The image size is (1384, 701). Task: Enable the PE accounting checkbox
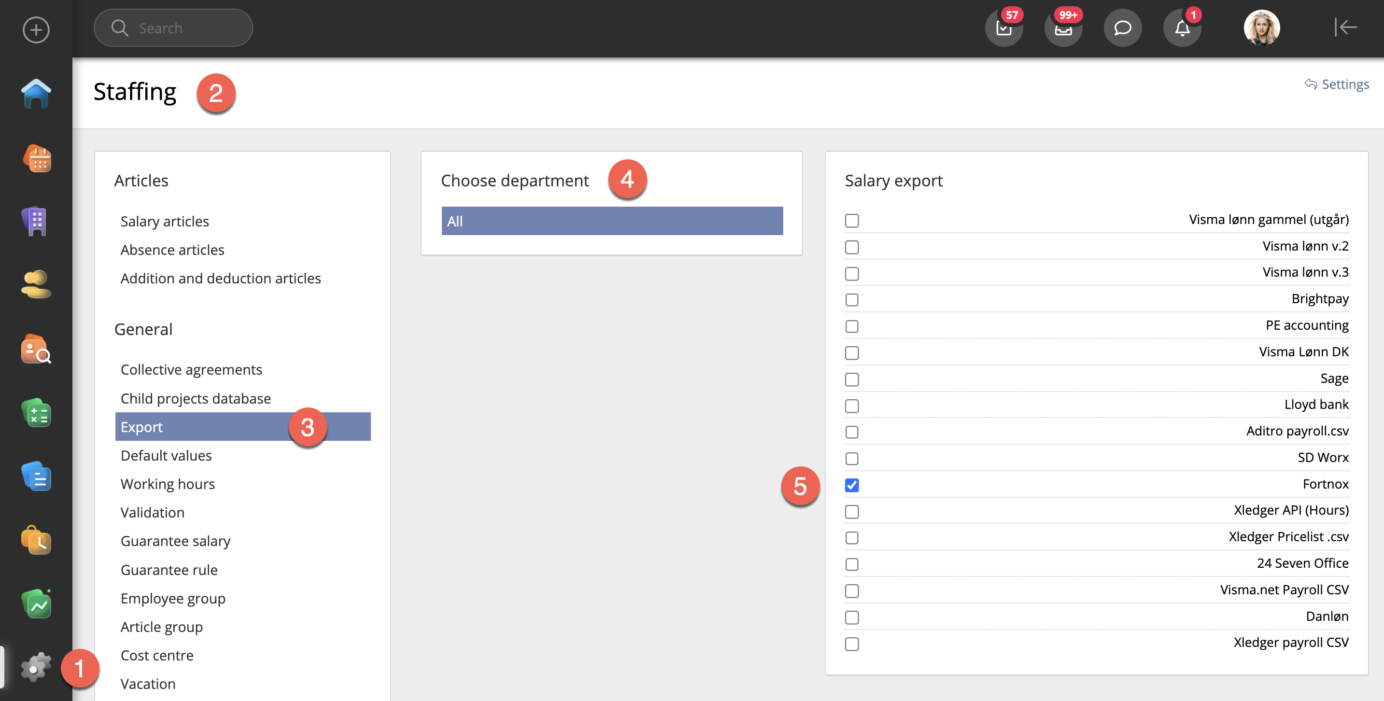click(x=851, y=326)
